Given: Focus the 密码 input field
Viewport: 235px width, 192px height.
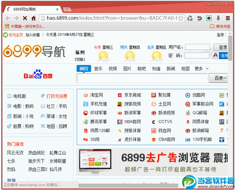Looking at the screenshot, I should (x=197, y=56).
